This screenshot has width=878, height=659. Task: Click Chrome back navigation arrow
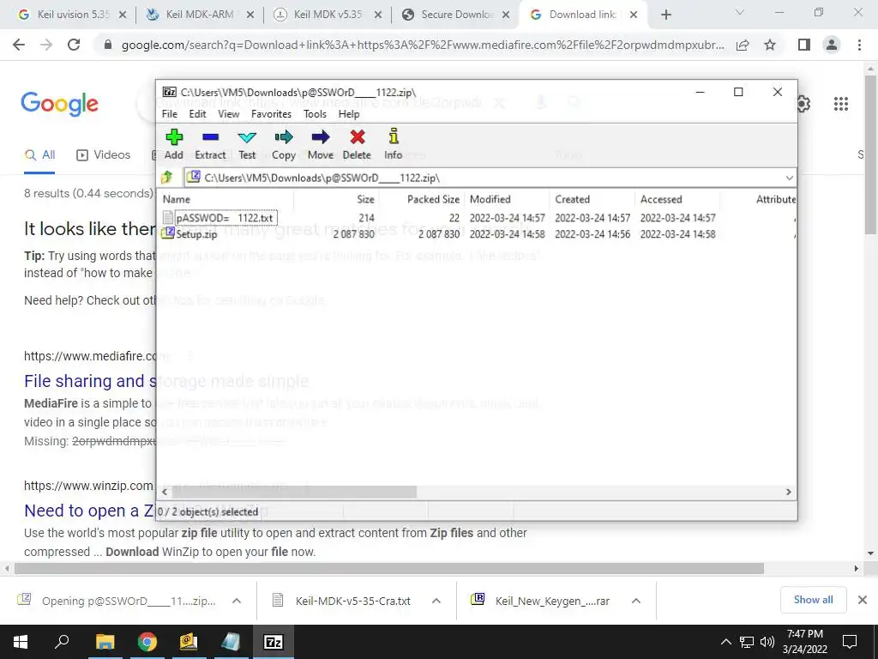pyautogui.click(x=19, y=45)
